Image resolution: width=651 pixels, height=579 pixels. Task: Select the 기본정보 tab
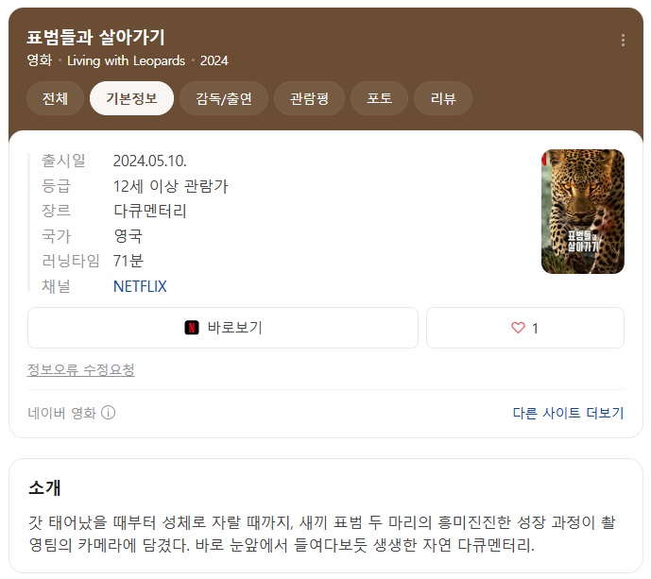[x=131, y=98]
